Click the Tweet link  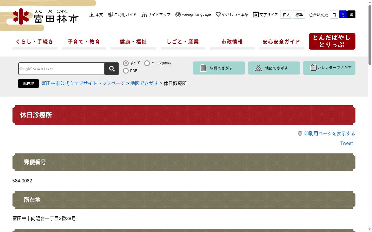point(346,143)
